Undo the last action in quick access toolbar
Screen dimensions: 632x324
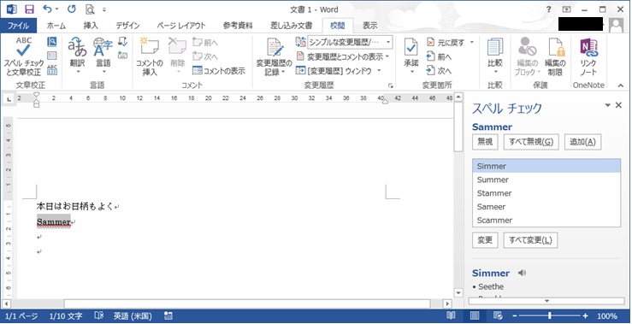pyautogui.click(x=48, y=9)
